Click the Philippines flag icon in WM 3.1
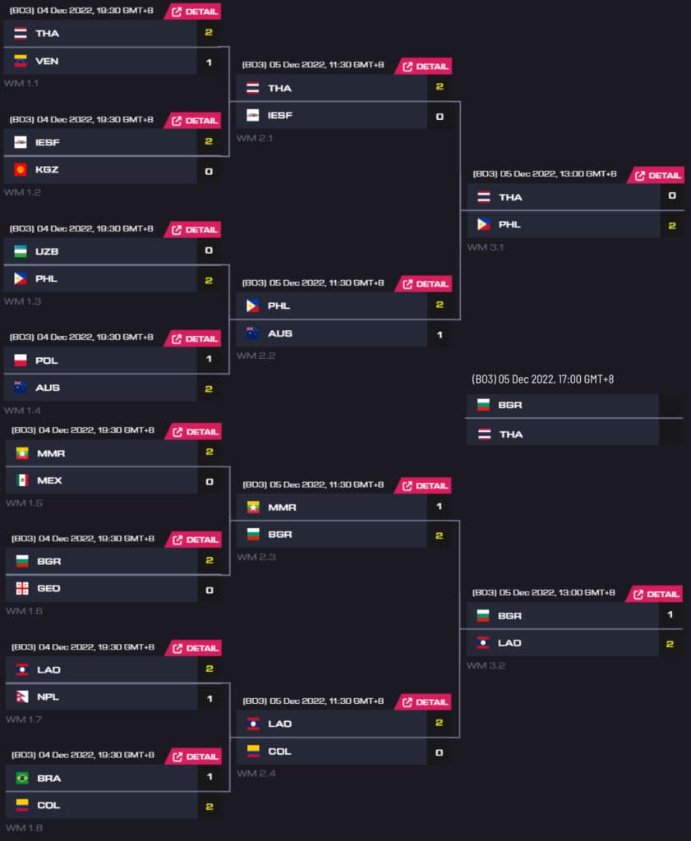 pos(484,224)
